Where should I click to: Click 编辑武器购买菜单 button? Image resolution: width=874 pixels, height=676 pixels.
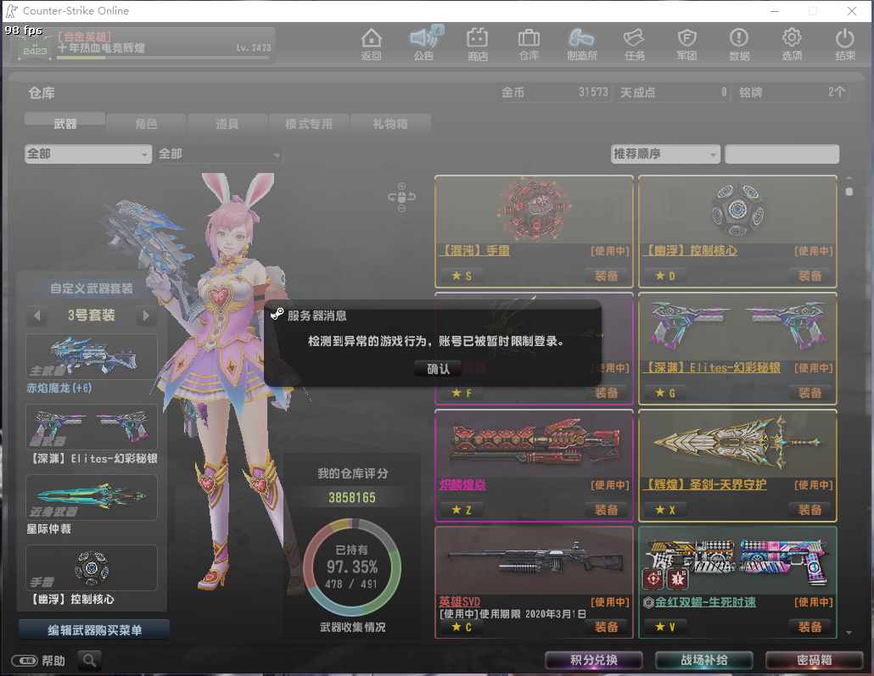click(94, 629)
